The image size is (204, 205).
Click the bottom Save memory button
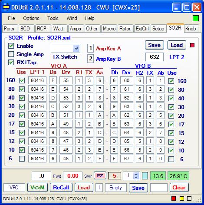pyautogui.click(x=138, y=188)
